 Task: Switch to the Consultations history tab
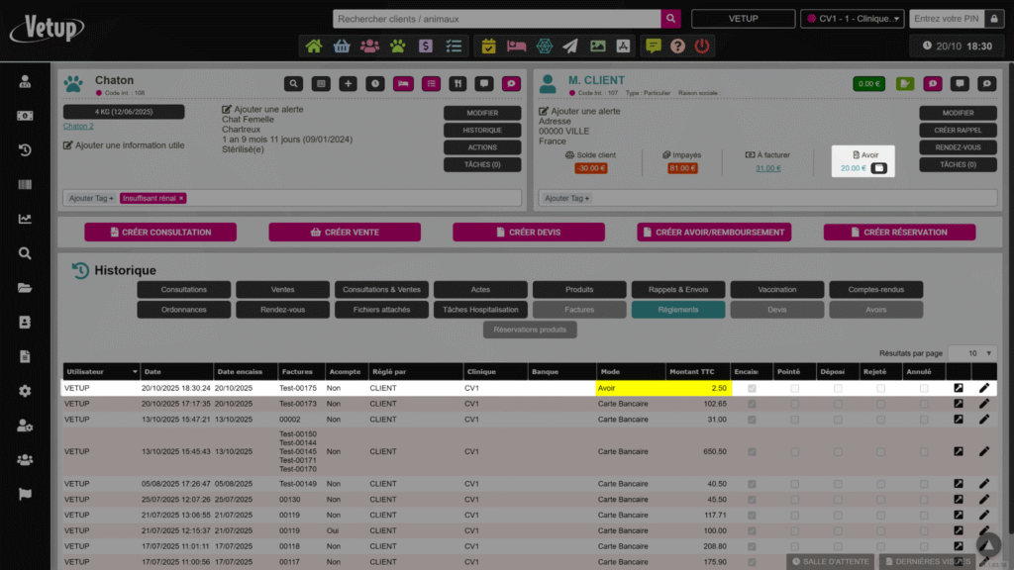tap(184, 290)
